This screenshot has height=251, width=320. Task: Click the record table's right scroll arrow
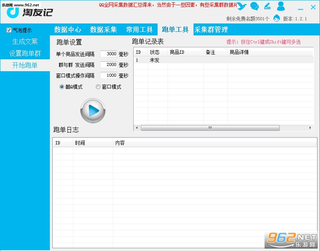pos(310,128)
